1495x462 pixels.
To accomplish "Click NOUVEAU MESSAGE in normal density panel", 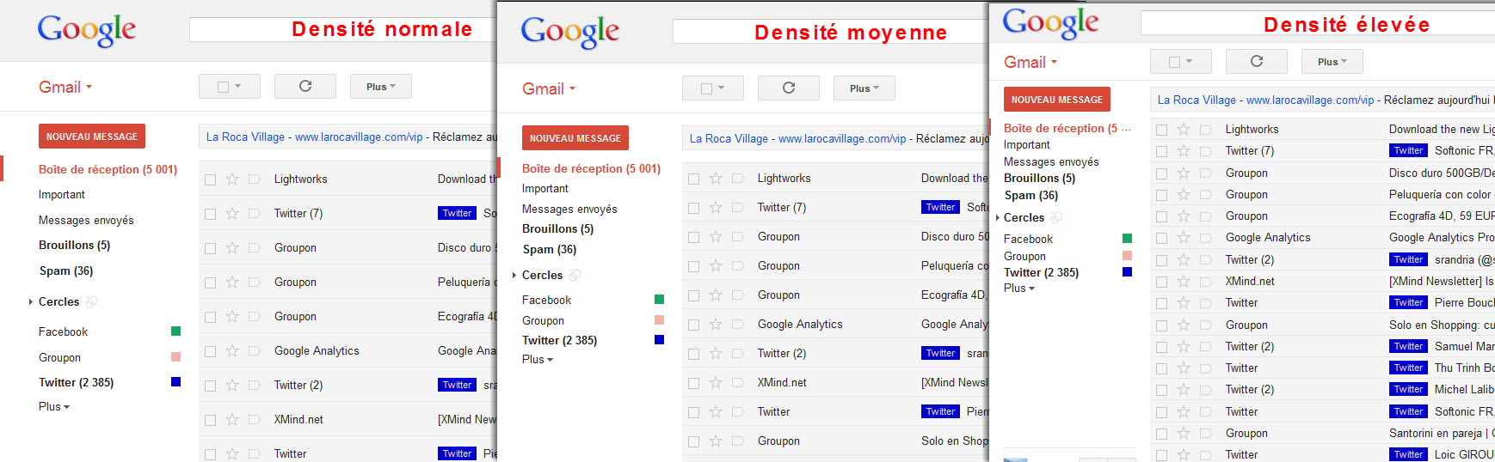I will pos(92,136).
